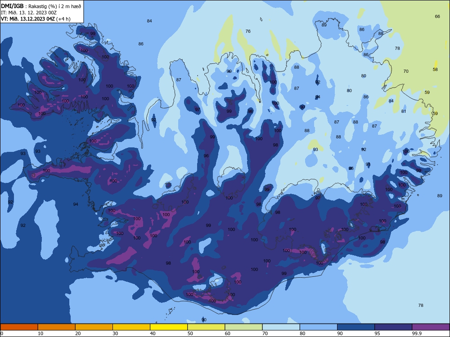Choose the amber 30–40 legend swatch

click(131, 327)
